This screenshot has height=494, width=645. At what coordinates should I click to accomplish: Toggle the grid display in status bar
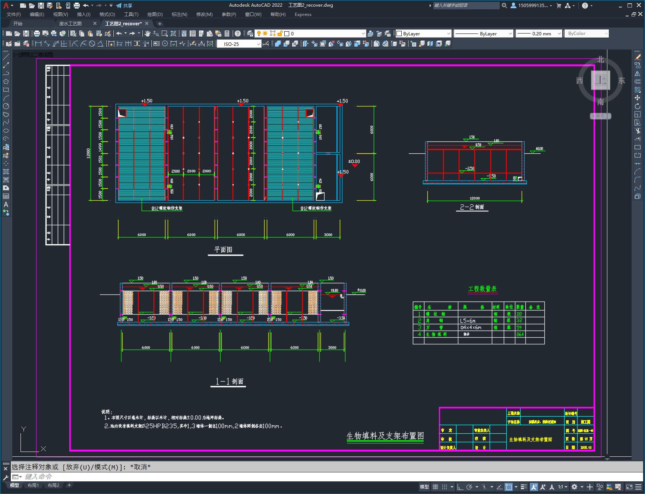(x=435, y=487)
